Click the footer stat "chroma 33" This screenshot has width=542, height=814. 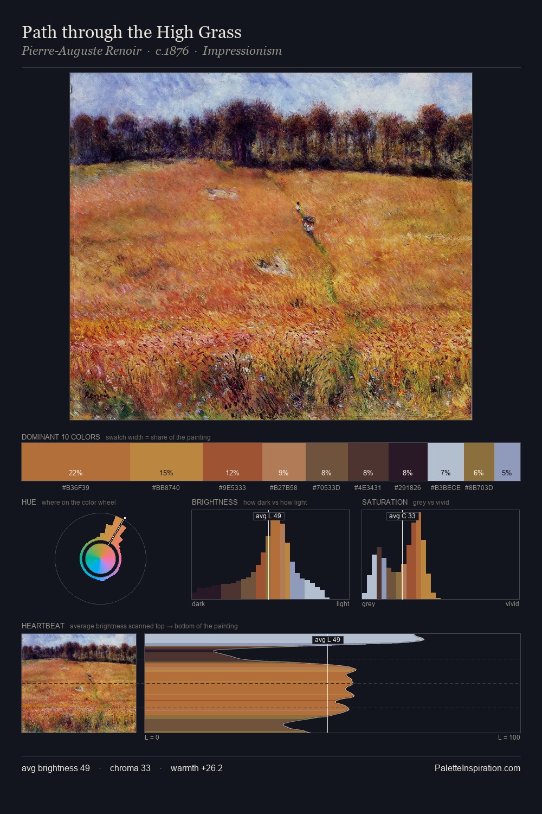point(130,768)
